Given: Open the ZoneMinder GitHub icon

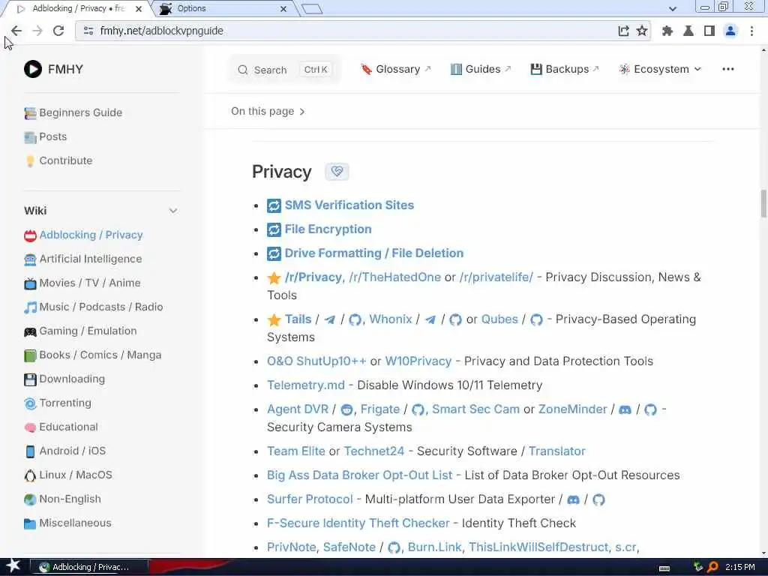Looking at the screenshot, I should (650, 410).
